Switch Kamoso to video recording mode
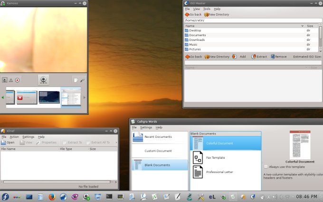 [x=18, y=80]
